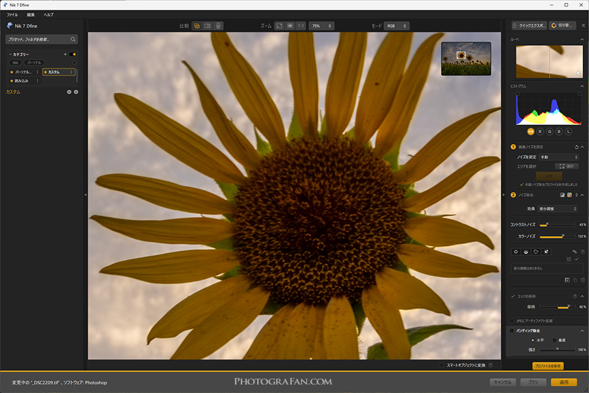Click the zoom fit-to-screen icon
The height and width of the screenshot is (393, 589).
pyautogui.click(x=279, y=26)
